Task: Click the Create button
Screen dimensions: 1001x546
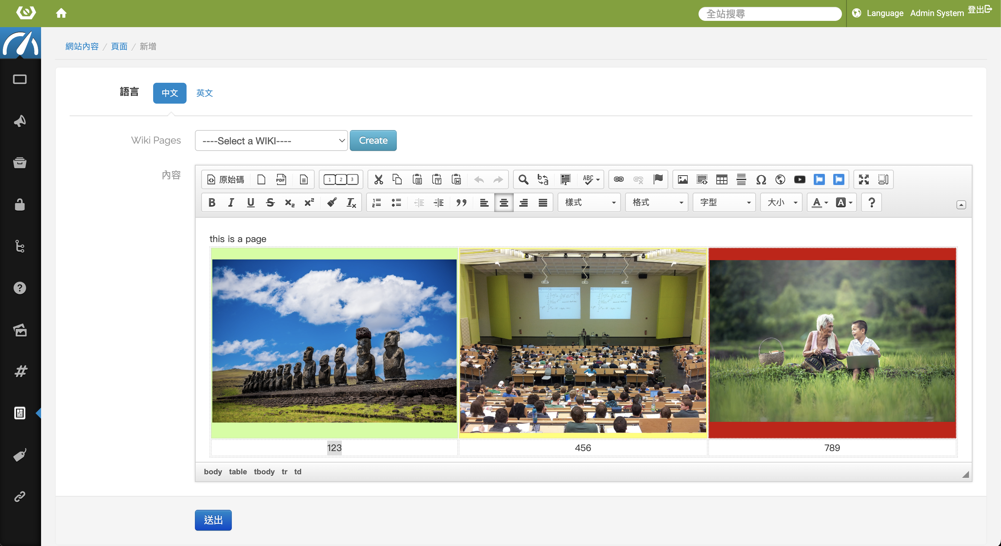Action: [x=373, y=140]
